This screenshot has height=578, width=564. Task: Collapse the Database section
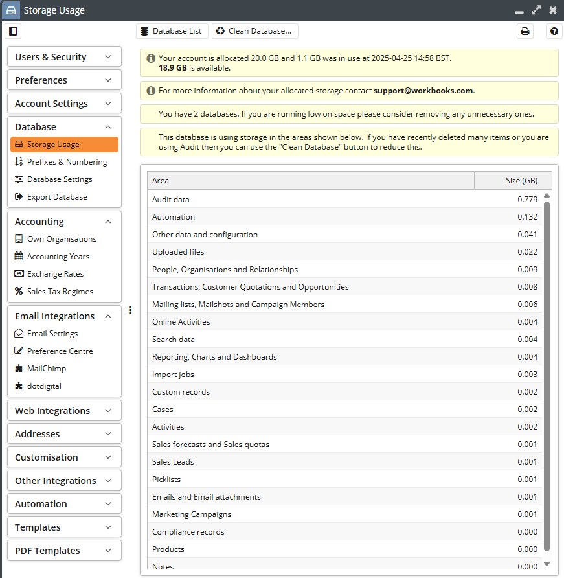click(65, 127)
